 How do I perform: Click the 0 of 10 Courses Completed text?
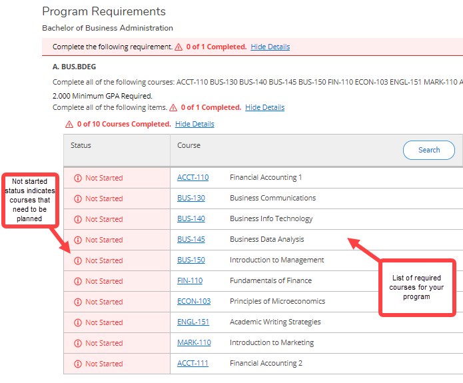pyautogui.click(x=124, y=124)
